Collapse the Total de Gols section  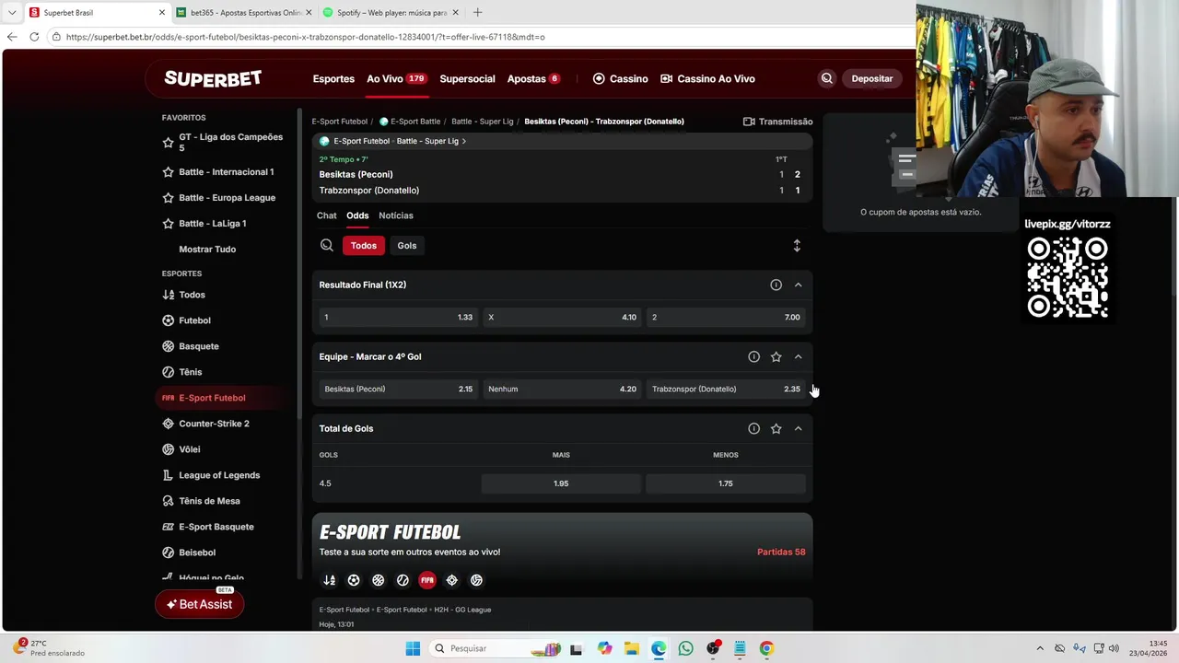pos(798,428)
